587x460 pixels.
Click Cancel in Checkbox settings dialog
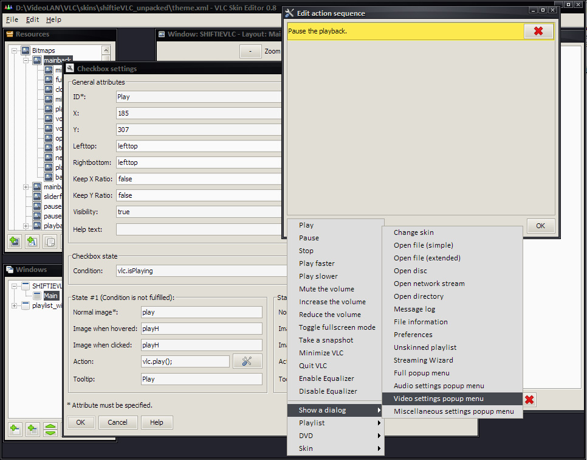click(x=117, y=422)
